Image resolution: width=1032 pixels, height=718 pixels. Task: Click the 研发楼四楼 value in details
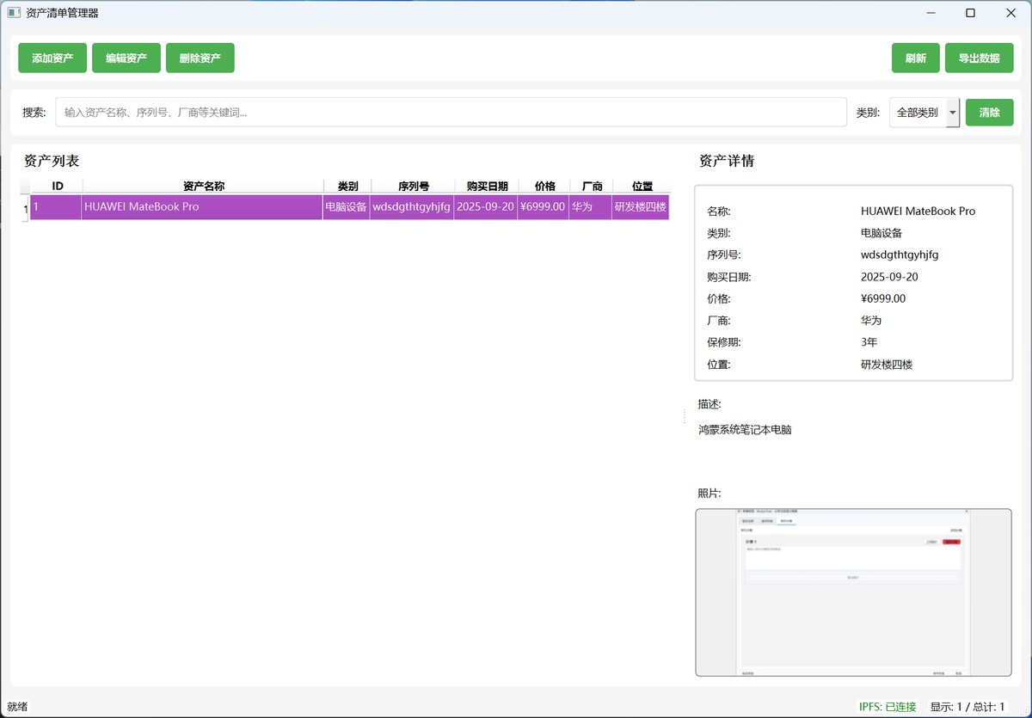887,365
